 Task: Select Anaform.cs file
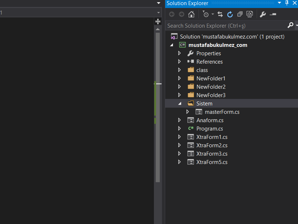pyautogui.click(x=210, y=120)
